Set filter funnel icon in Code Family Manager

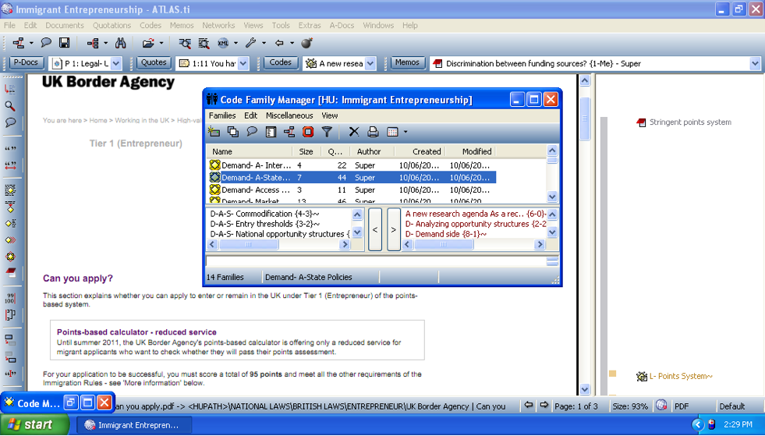327,131
